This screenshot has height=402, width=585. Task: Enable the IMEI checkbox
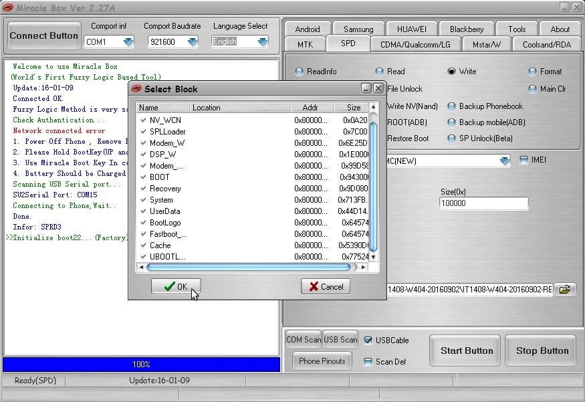click(523, 160)
